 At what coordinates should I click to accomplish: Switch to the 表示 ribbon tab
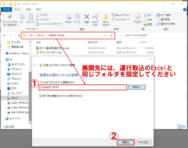point(39,9)
